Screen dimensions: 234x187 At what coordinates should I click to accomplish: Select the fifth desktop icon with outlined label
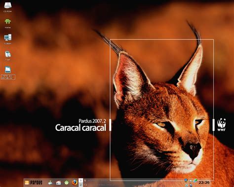click(8, 70)
